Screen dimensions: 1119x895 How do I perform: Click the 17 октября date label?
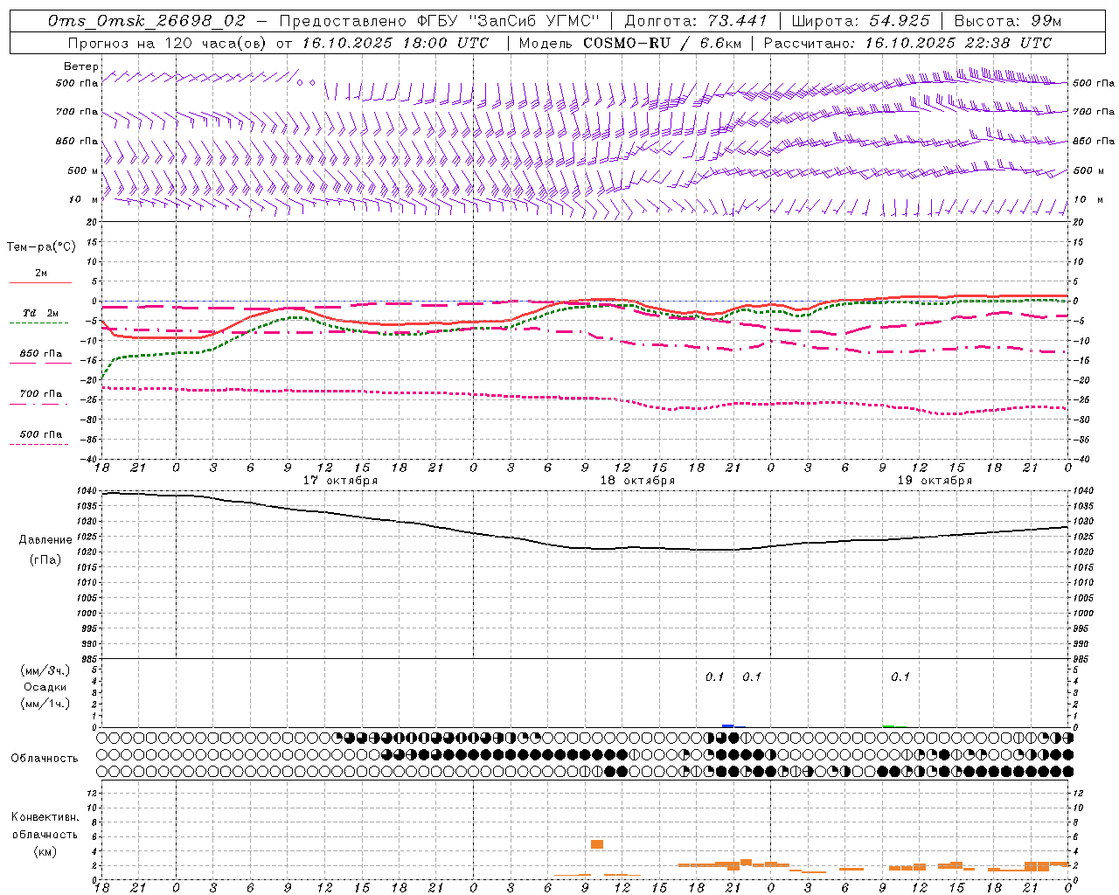(340, 480)
